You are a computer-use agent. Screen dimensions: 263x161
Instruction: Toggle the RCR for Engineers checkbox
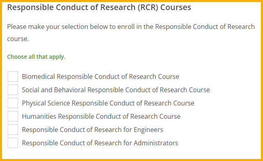[x=13, y=130]
